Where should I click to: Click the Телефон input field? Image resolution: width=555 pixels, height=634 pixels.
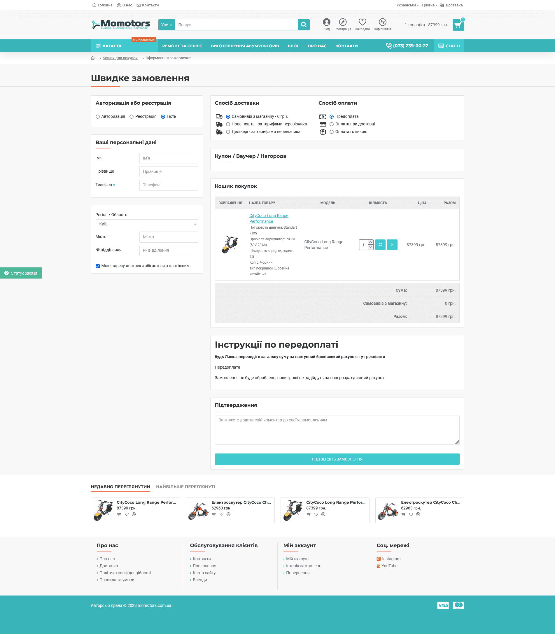[169, 185]
